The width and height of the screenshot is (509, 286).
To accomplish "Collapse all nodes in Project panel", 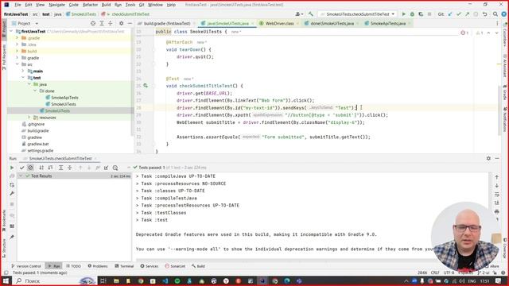I will [110, 23].
